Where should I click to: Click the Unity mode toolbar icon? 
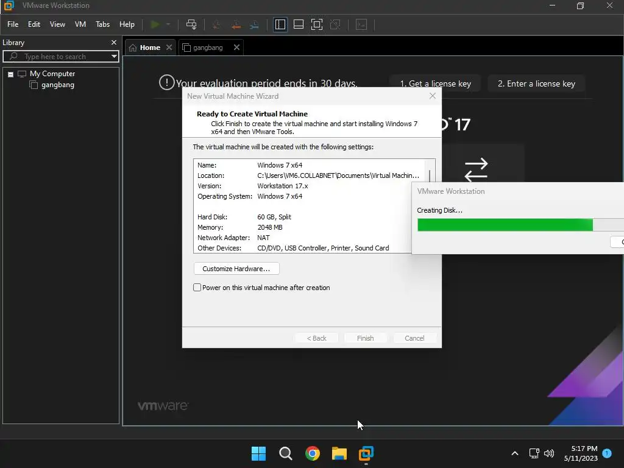pos(336,24)
